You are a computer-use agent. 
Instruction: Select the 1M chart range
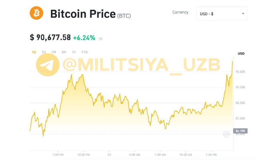[54, 52]
